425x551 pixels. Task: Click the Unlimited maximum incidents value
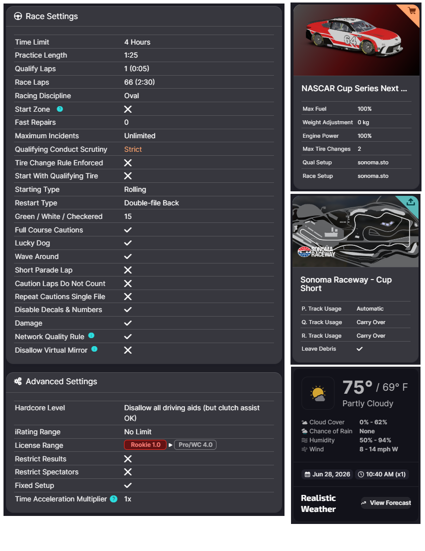[x=139, y=136]
